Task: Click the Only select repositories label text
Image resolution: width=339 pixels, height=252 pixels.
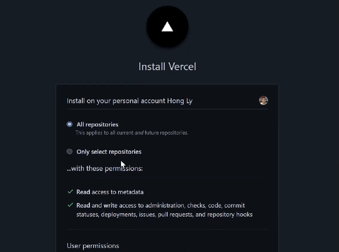Action: (x=109, y=152)
